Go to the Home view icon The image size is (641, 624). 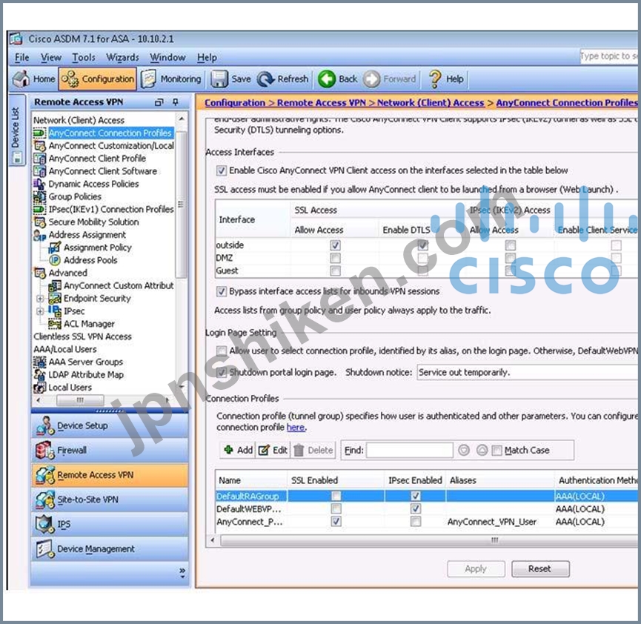[x=21, y=79]
